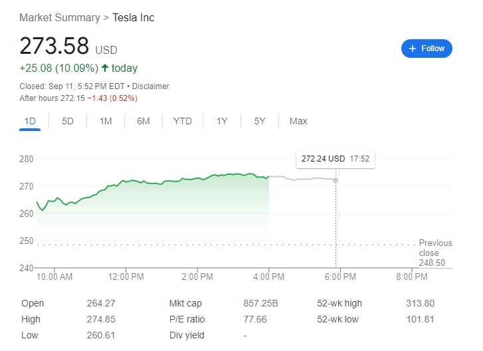Viewport: 483px width, 351px height.
Task: Click the green up-arrow price indicator
Action: click(105, 68)
